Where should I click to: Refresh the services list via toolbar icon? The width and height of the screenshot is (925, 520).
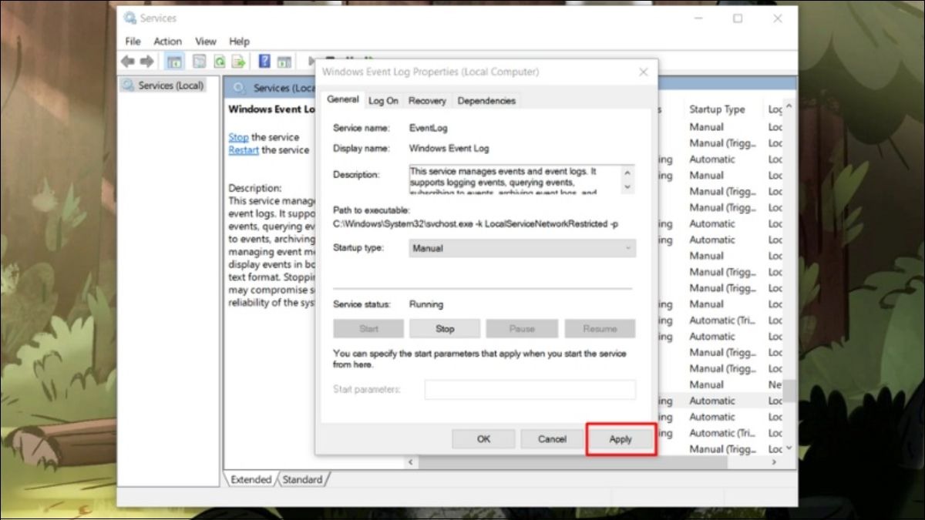point(220,62)
